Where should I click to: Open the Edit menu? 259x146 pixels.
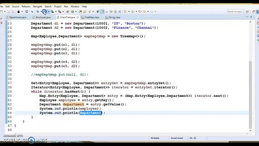[x=7, y=6]
